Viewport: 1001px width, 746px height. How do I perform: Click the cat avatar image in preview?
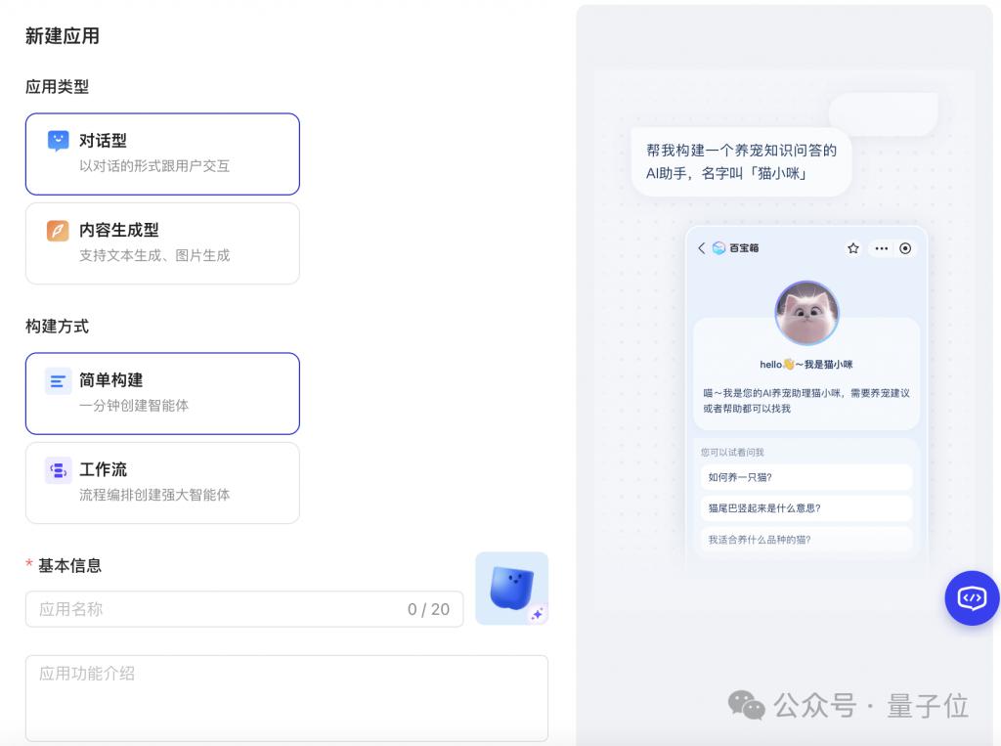coord(806,313)
